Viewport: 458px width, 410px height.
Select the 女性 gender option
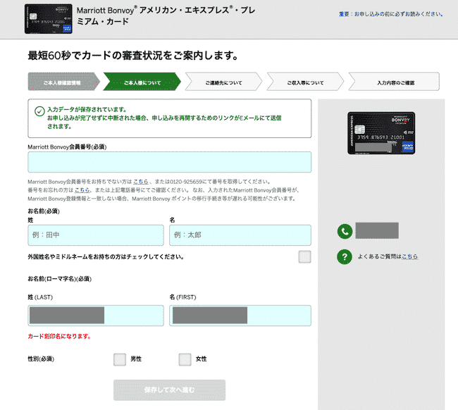point(185,359)
